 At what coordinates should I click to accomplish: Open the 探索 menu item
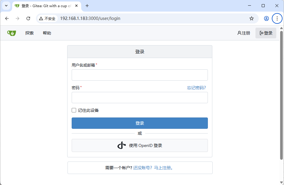tap(29, 33)
